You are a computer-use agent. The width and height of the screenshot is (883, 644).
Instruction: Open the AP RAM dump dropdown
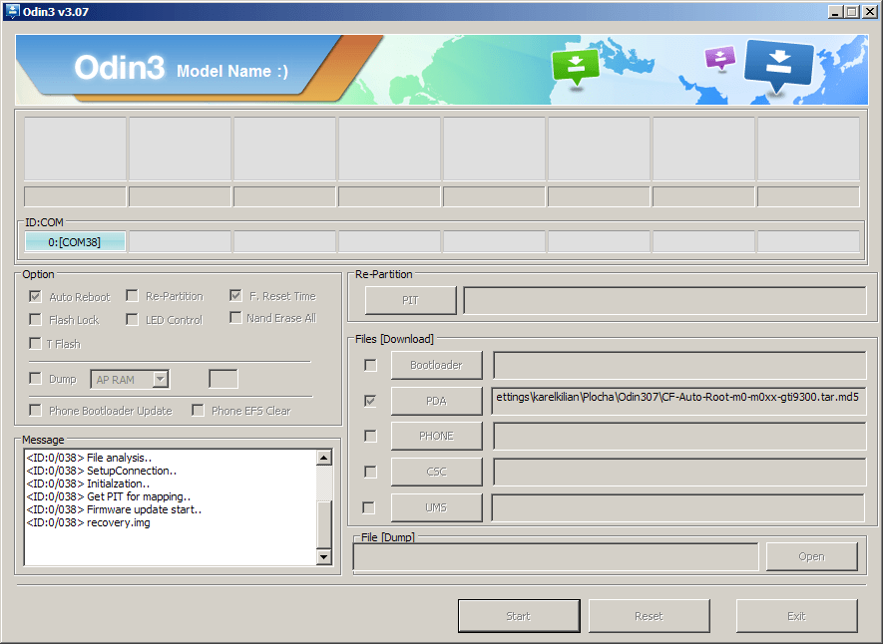pyautogui.click(x=161, y=379)
